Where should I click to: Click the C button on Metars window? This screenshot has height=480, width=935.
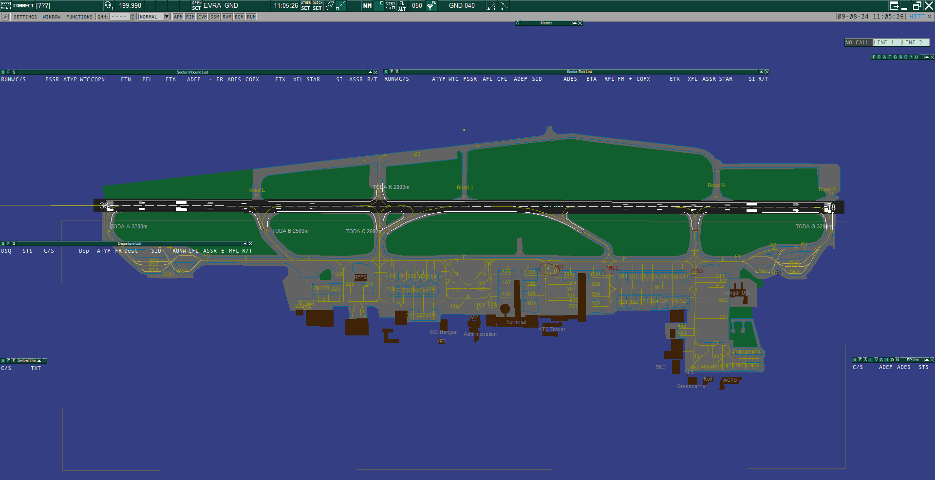click(x=518, y=23)
